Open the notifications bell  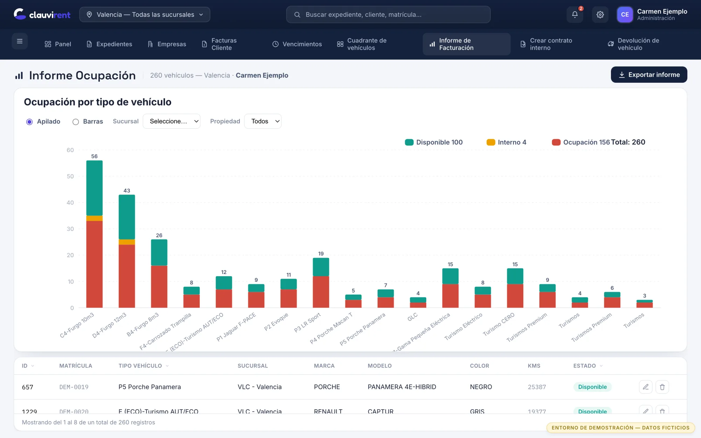[575, 14]
